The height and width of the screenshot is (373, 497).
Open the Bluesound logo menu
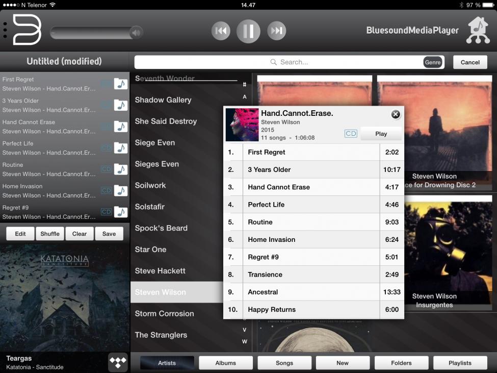click(27, 30)
